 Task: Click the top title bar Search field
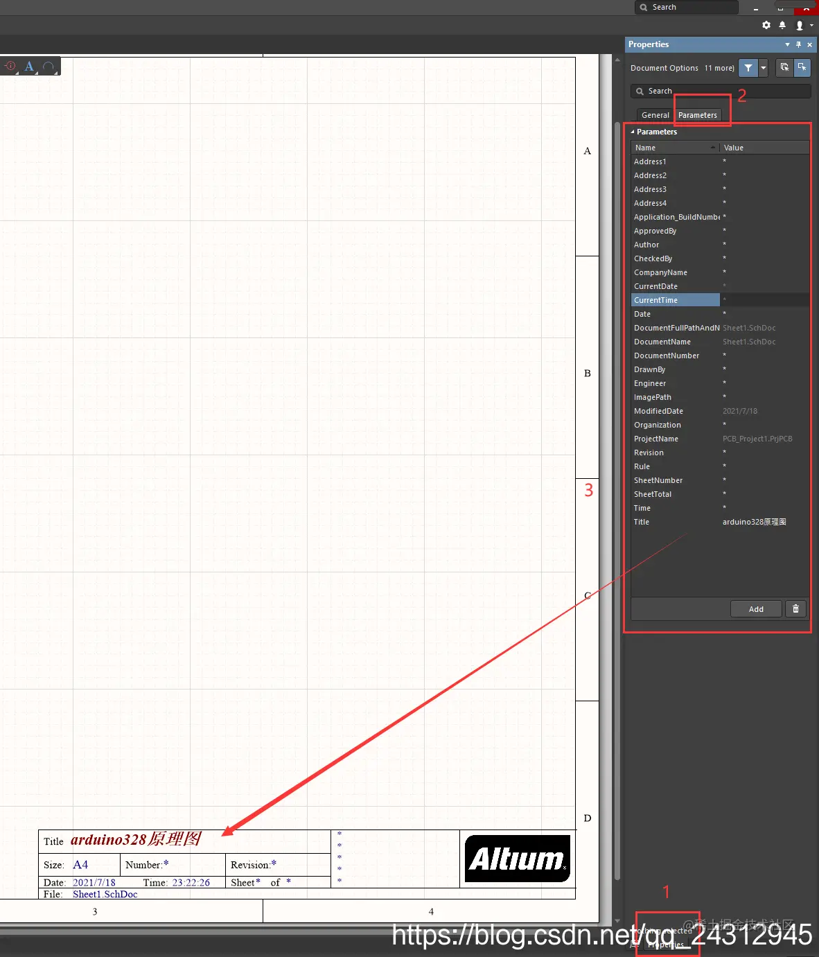[x=687, y=7]
